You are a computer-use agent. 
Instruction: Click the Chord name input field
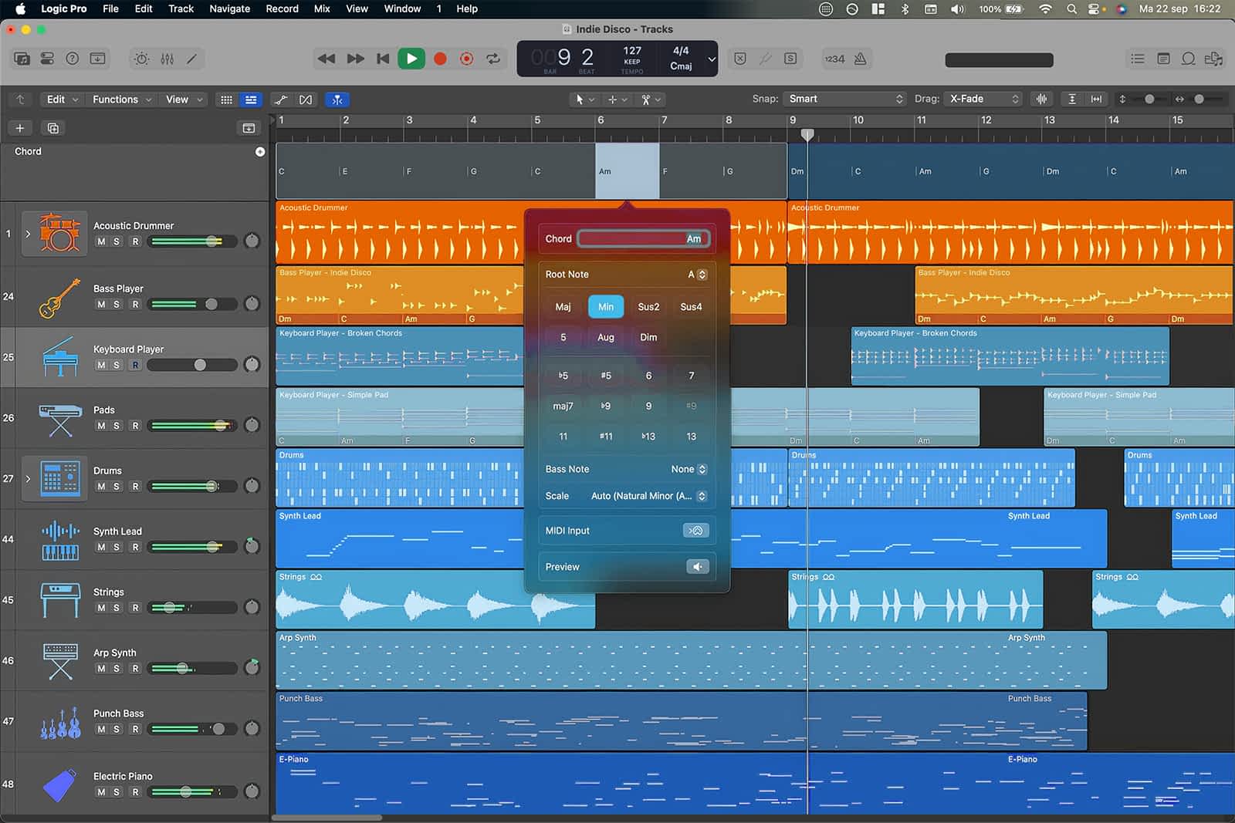coord(642,239)
